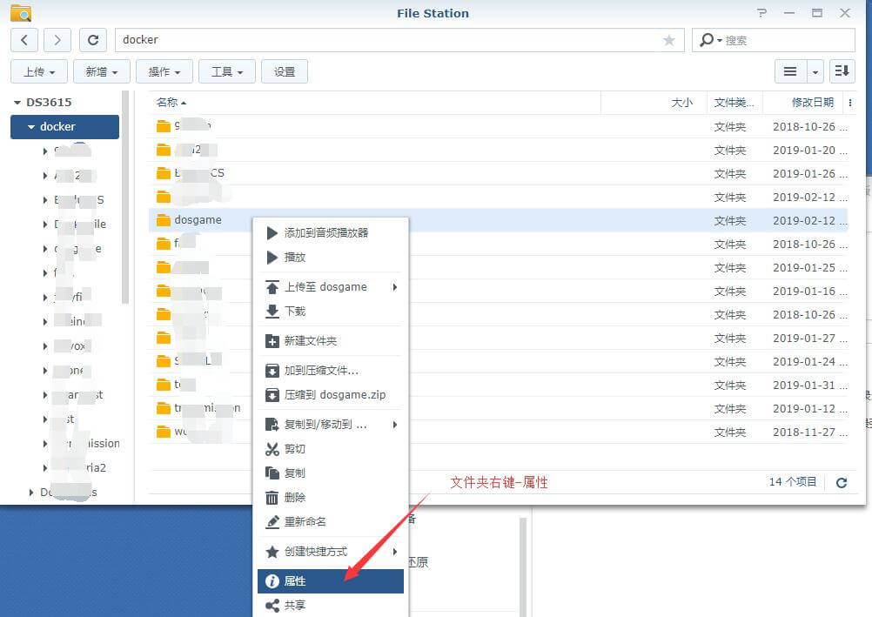Click the forward navigation arrow button
872x617 pixels.
[x=57, y=40]
